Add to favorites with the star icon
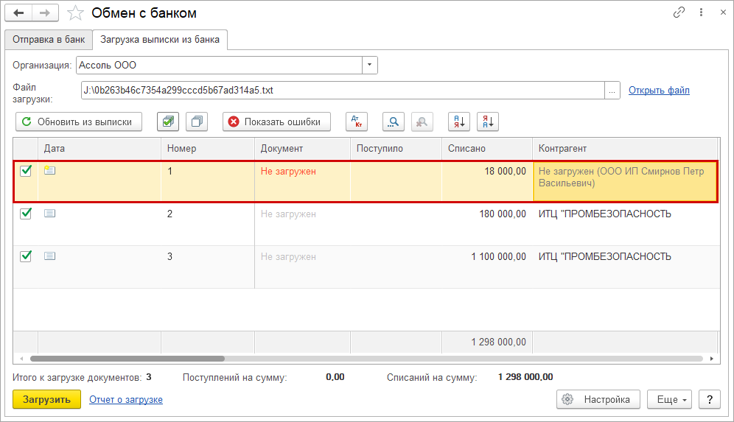This screenshot has height=422, width=734. click(74, 13)
